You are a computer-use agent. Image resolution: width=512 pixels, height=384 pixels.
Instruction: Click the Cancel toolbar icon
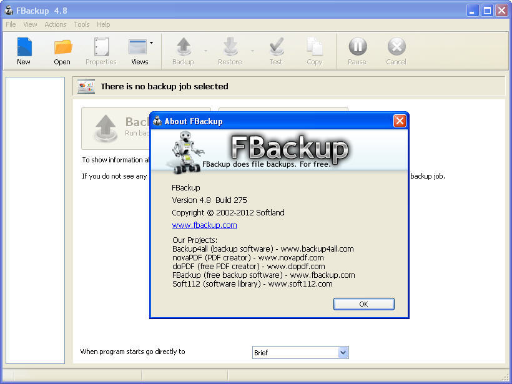396,46
